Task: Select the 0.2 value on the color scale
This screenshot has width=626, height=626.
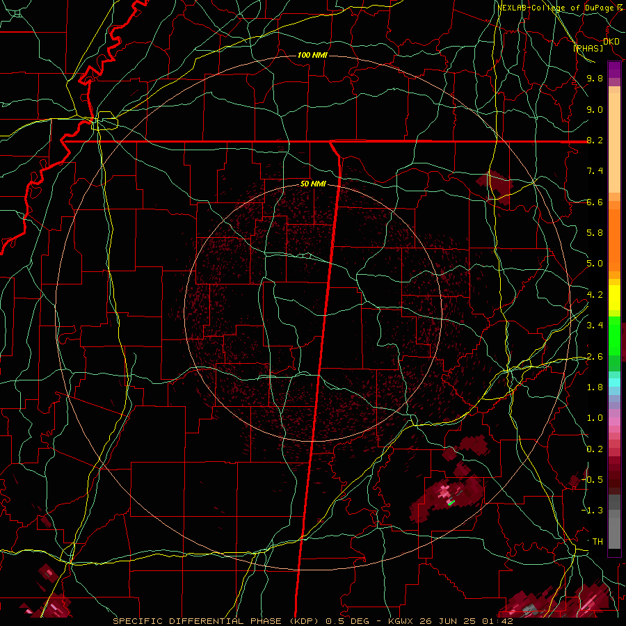Action: click(595, 449)
